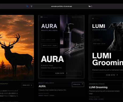Click the blue shield privacy icon in toolbar

point(27,6)
